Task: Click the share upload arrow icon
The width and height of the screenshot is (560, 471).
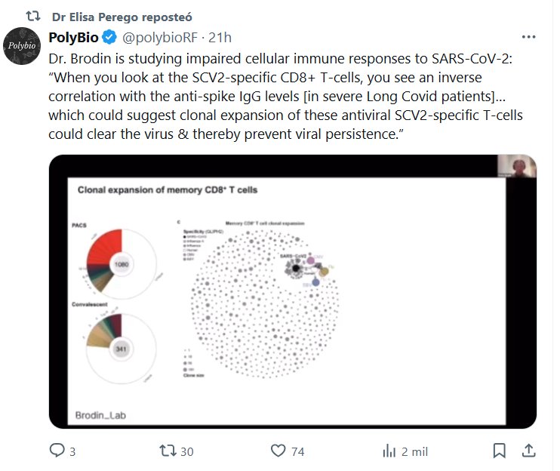Action: [x=529, y=451]
